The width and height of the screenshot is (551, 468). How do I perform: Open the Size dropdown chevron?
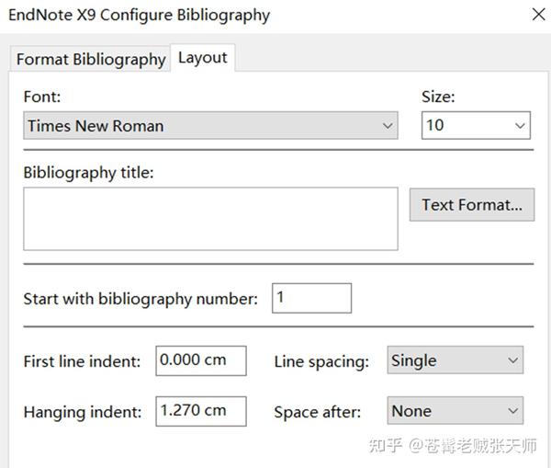pos(521,126)
